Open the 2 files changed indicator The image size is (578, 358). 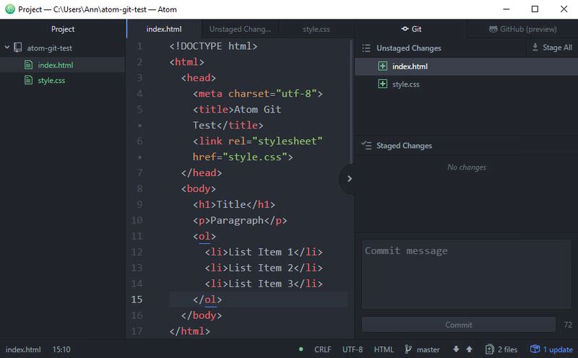point(502,349)
